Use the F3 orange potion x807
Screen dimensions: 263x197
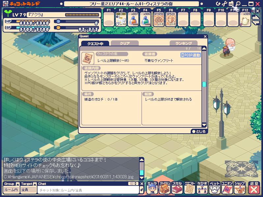[133, 19]
